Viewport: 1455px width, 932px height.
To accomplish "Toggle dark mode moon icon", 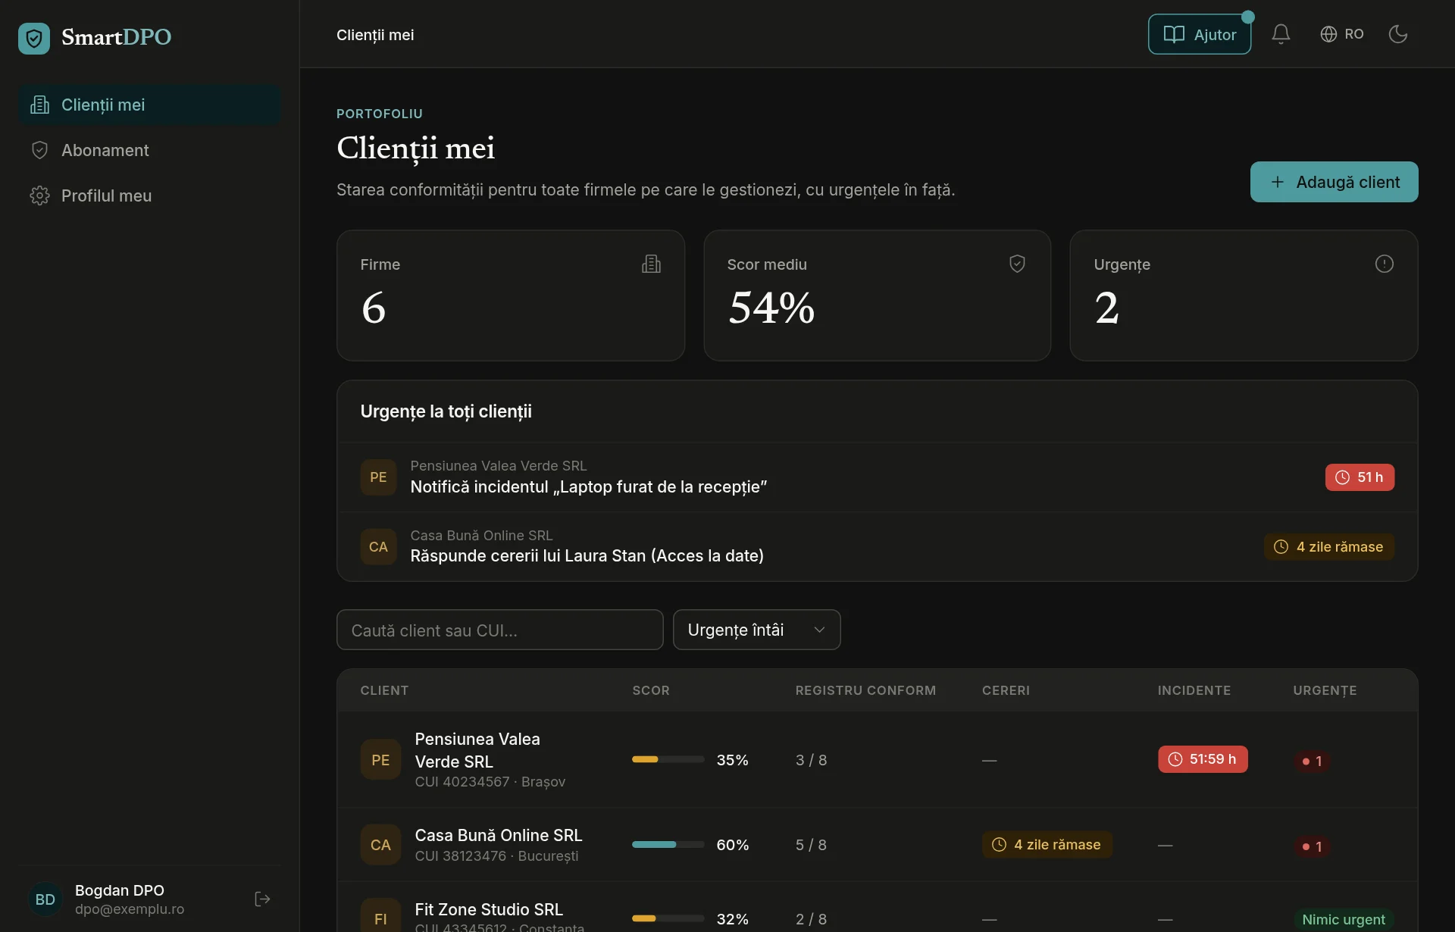I will (1398, 34).
